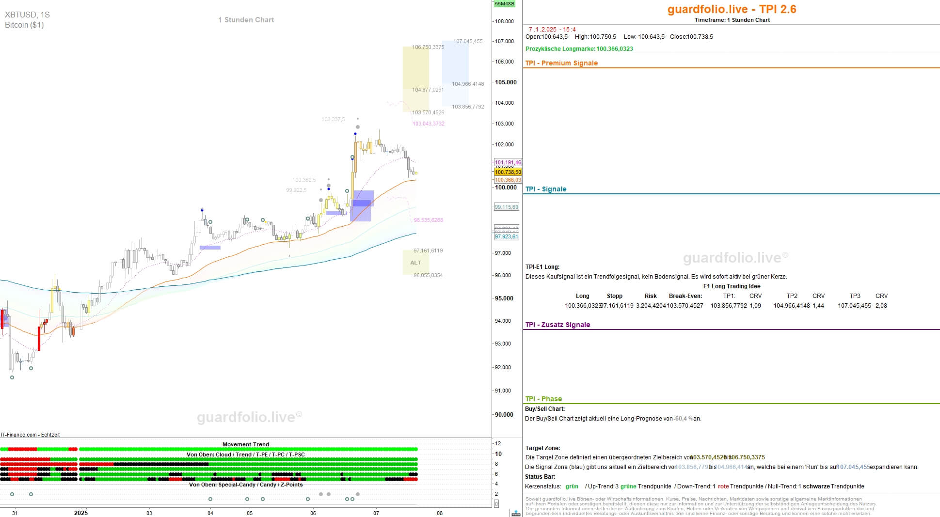The width and height of the screenshot is (940, 517).
Task: Click the green grün Kerzenstatus value
Action: point(572,486)
